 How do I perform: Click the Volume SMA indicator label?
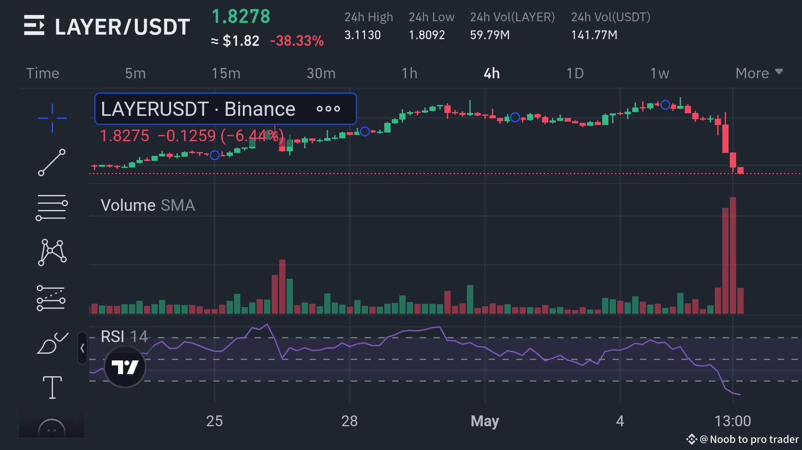[x=148, y=205]
